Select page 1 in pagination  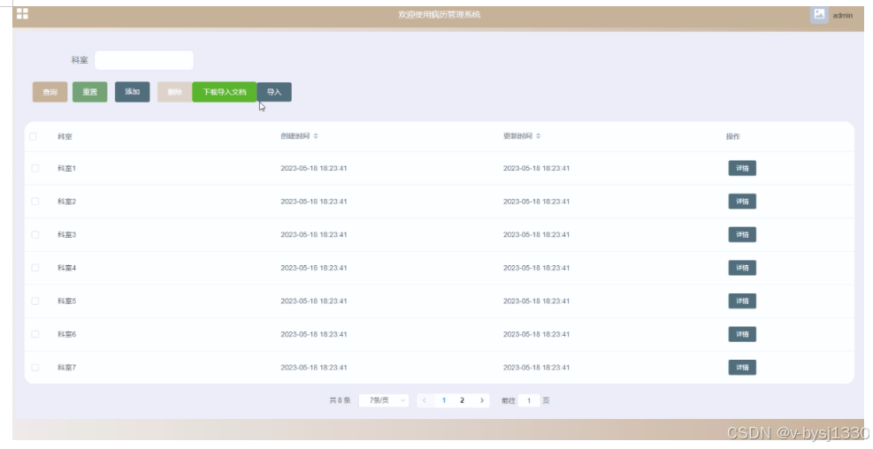444,400
